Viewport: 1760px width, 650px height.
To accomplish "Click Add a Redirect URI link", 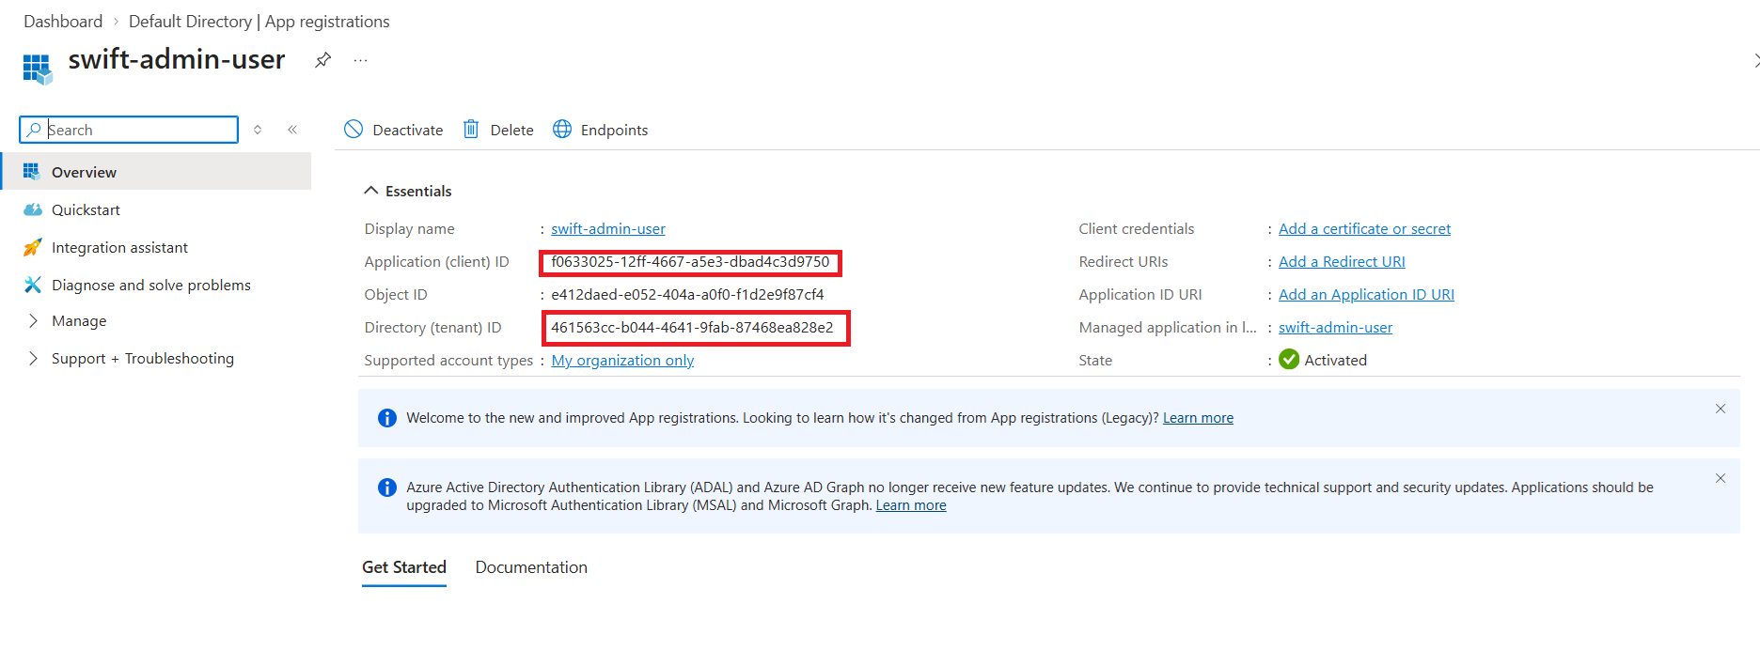I will [1342, 261].
